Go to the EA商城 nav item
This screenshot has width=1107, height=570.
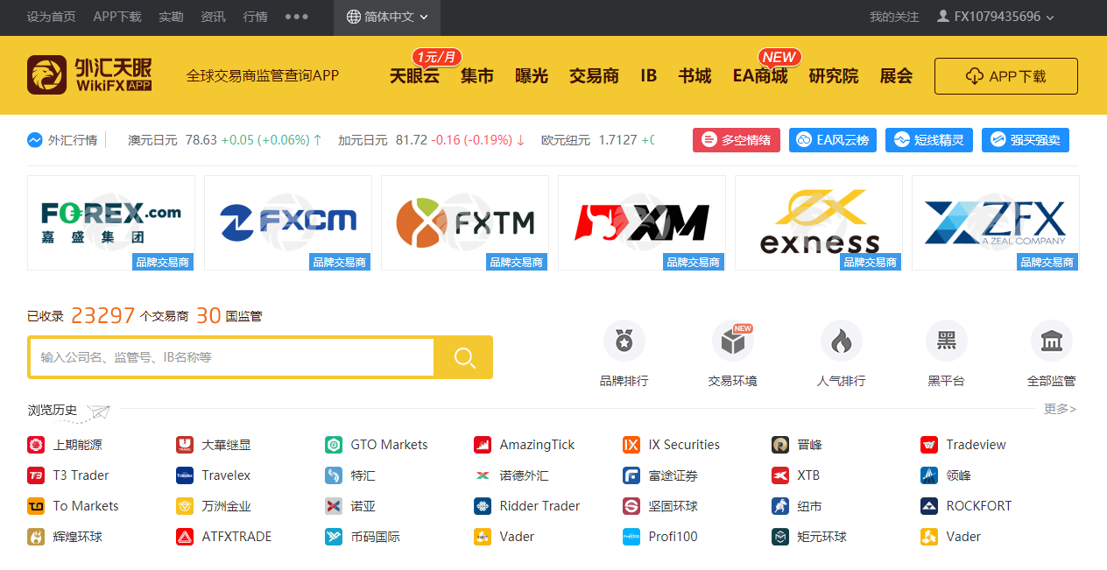pyautogui.click(x=760, y=76)
